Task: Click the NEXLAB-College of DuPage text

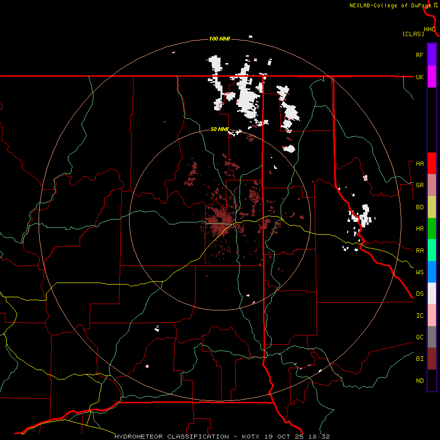Action: point(390,5)
